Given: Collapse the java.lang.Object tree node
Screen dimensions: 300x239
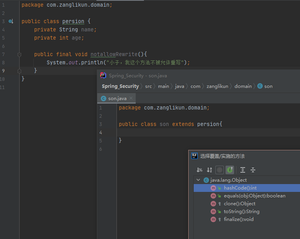Looking at the screenshot, I should [198, 180].
